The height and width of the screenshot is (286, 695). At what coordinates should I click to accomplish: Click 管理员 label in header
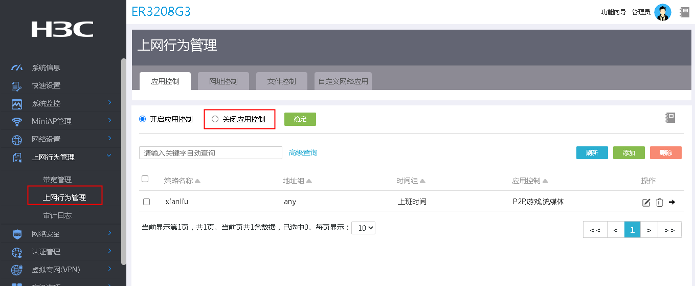[641, 12]
